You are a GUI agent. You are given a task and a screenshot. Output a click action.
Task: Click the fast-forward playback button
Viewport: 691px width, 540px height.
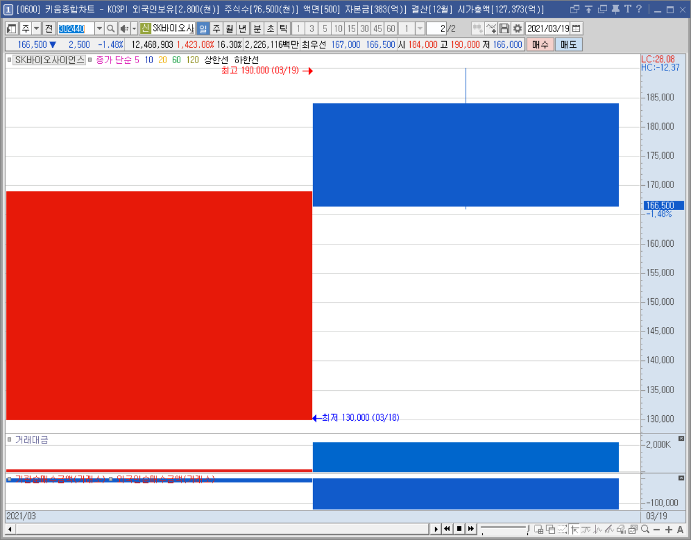(x=471, y=528)
